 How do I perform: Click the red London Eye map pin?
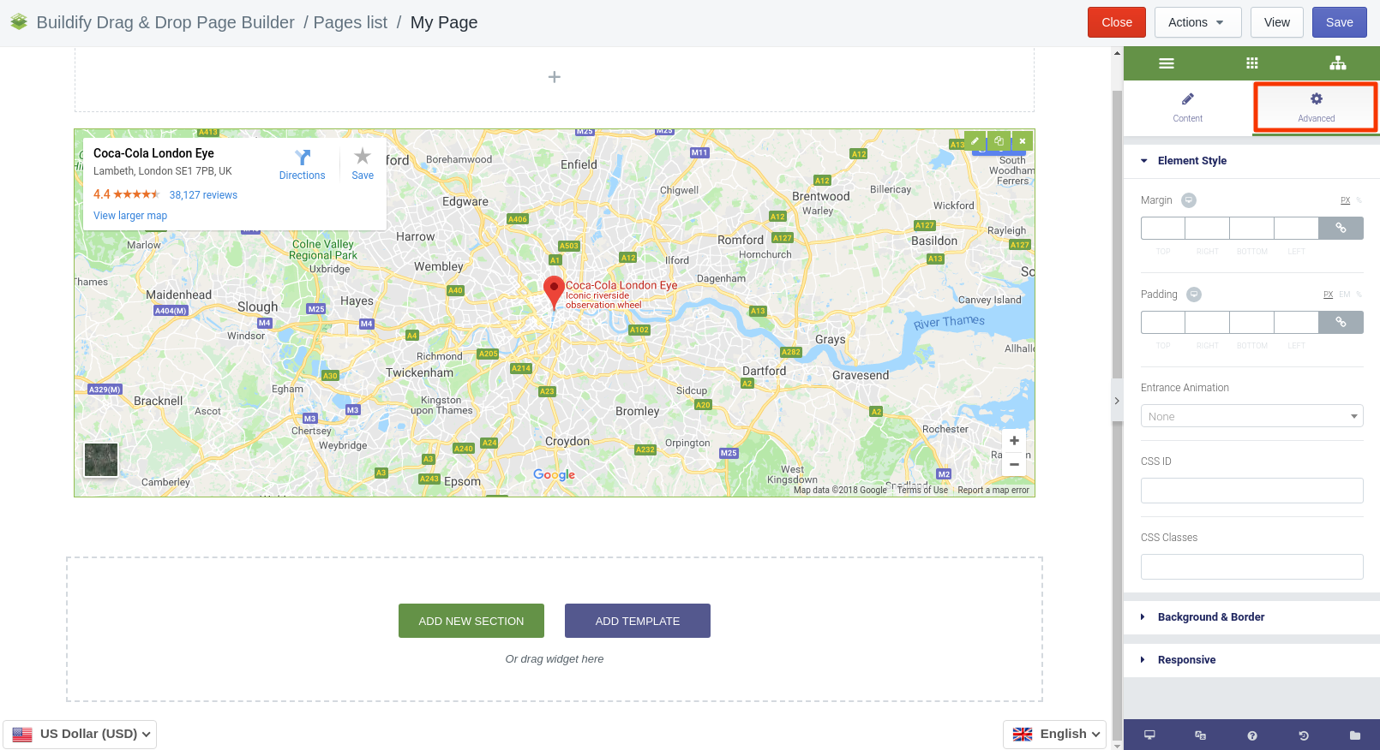pos(554,293)
